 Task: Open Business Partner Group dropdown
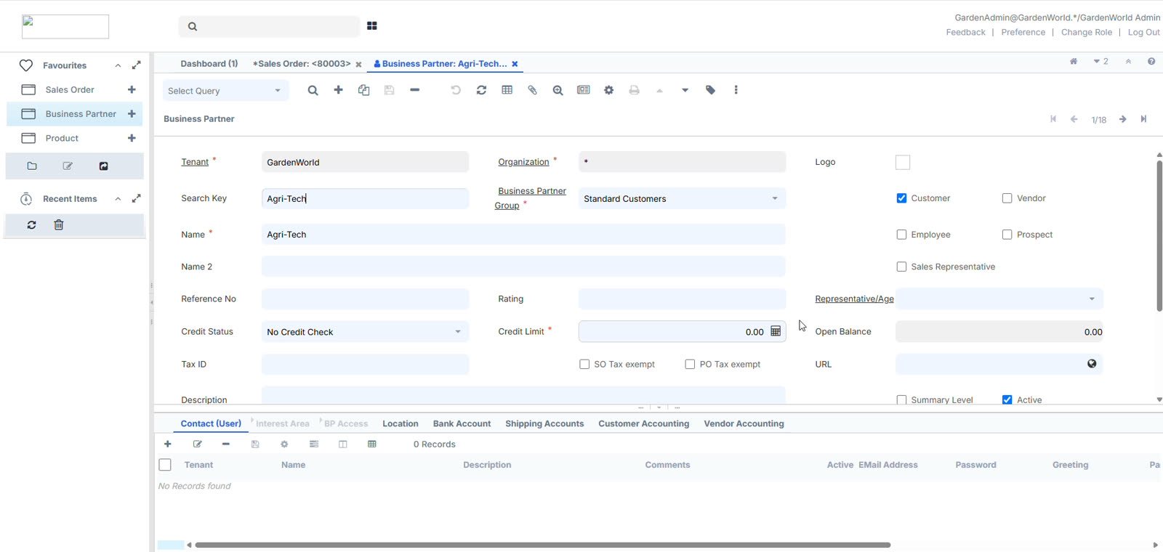coord(775,198)
